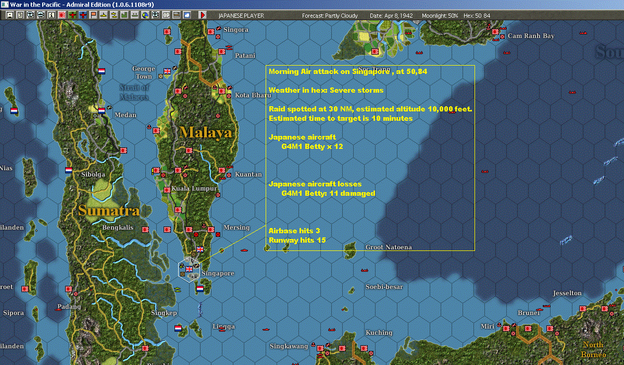
Task: Click the application icon in title bar
Action: [x=4, y=4]
